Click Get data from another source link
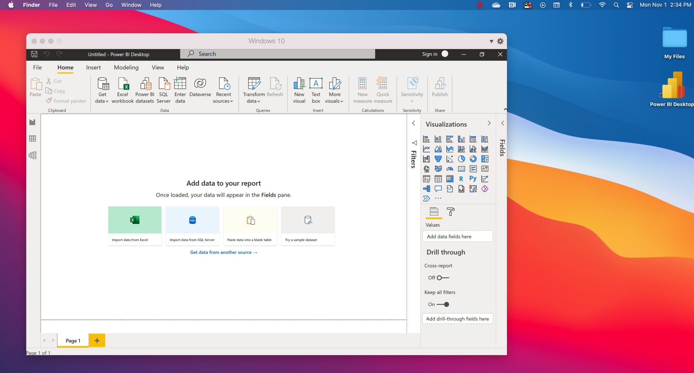 click(223, 252)
